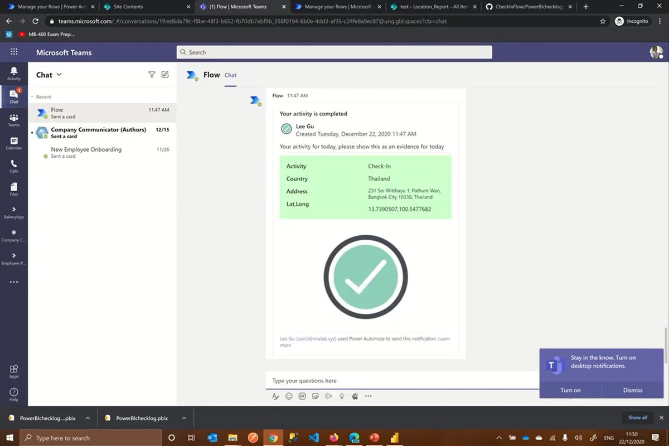Open Teams section in sidebar
Screen dimensions: 669x446
click(x=14, y=119)
